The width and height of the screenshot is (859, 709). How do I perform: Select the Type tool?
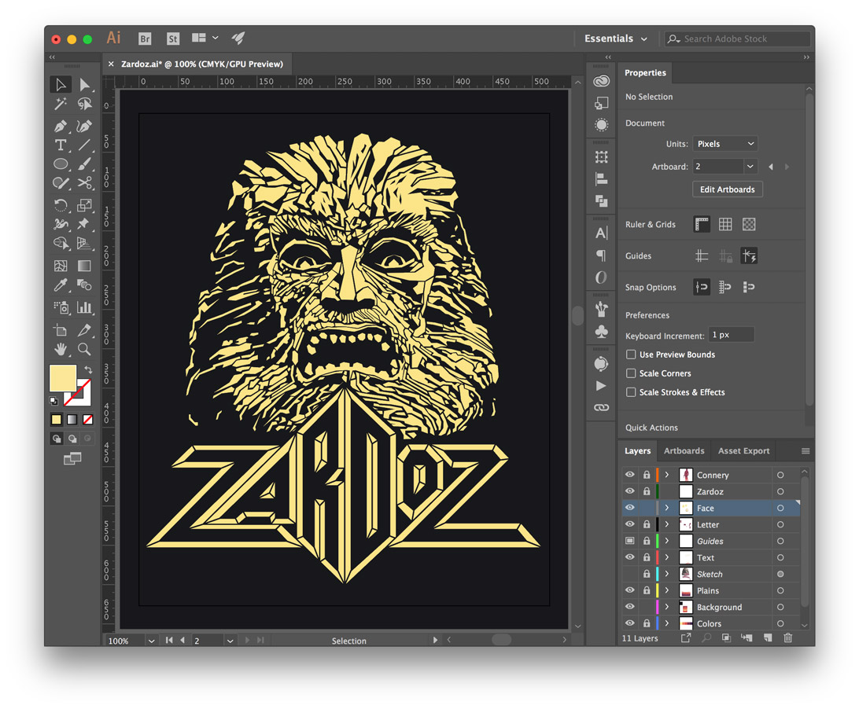tap(61, 145)
